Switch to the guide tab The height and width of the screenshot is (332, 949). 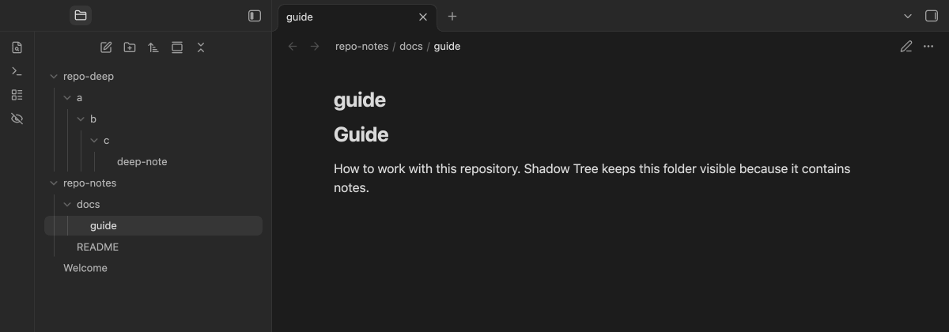356,17
